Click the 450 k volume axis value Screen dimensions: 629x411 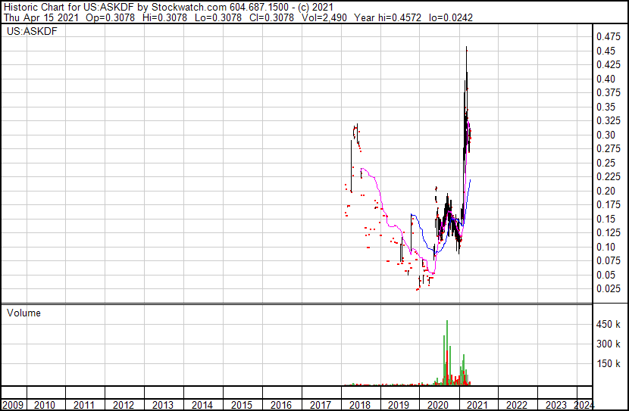coord(609,324)
